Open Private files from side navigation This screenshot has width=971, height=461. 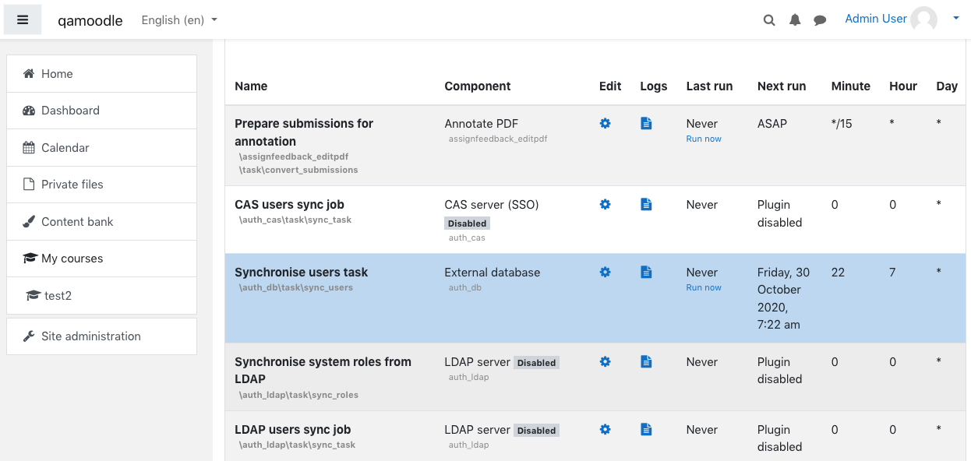point(101,185)
